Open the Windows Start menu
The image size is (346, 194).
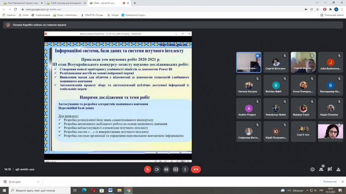[x=4, y=191]
